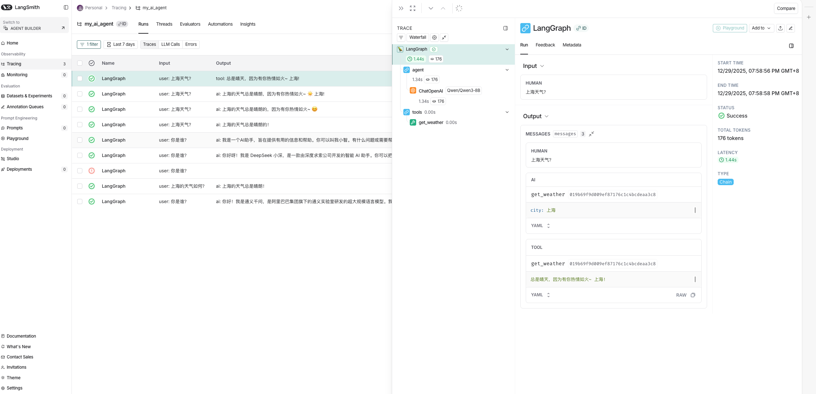This screenshot has width=816, height=394.
Task: Click the Compare button
Action: pyautogui.click(x=786, y=8)
